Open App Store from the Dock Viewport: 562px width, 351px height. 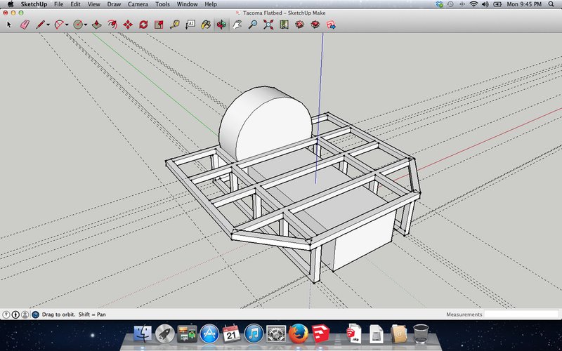[x=209, y=333]
